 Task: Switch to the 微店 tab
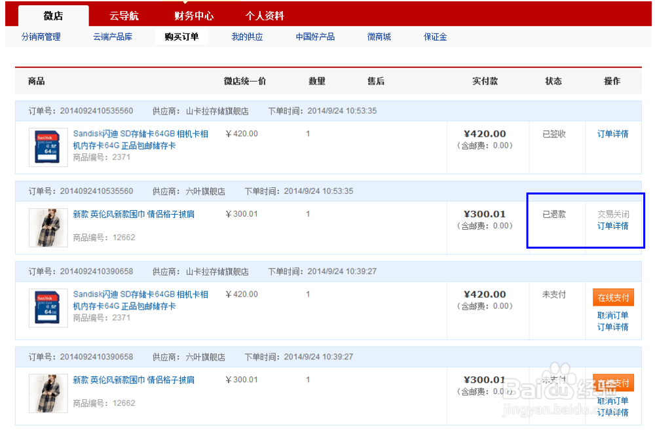tap(53, 15)
